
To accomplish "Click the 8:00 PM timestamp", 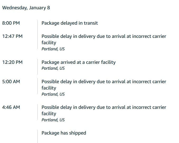I will [11, 23].
